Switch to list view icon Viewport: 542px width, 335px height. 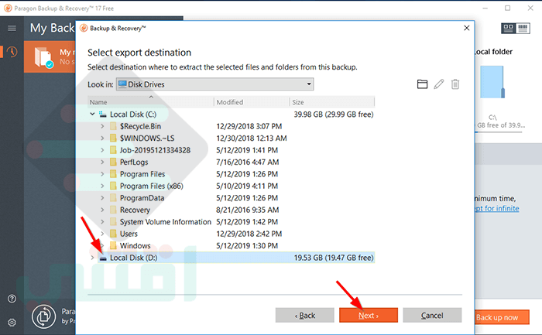pyautogui.click(x=523, y=29)
